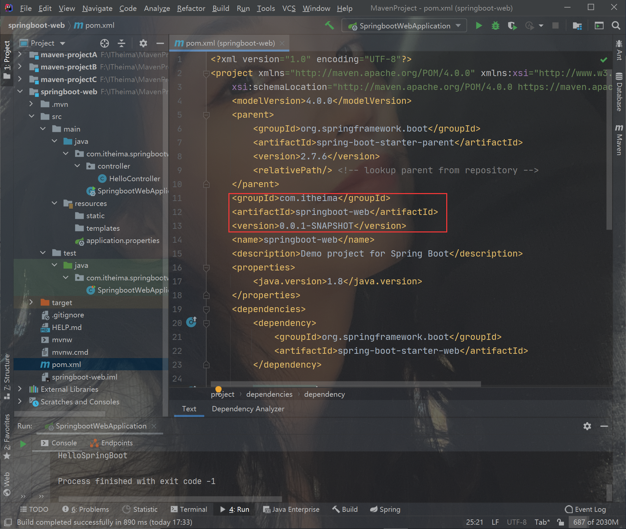Open Terminal tool window
Viewport: 626px width, 529px height.
click(x=189, y=509)
